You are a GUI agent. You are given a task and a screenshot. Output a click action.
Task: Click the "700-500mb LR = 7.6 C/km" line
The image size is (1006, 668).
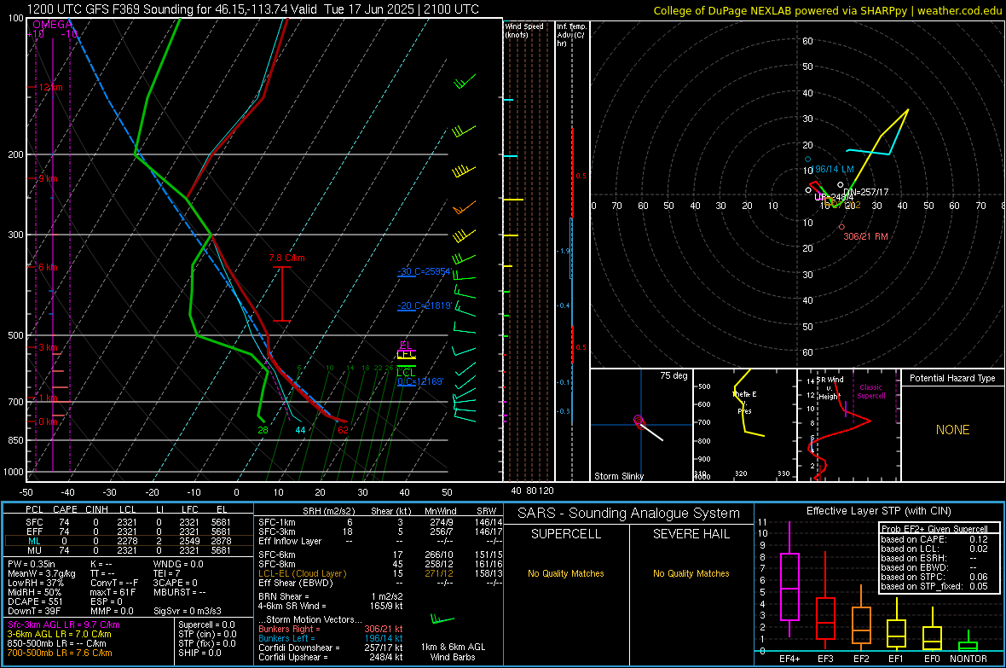60,653
